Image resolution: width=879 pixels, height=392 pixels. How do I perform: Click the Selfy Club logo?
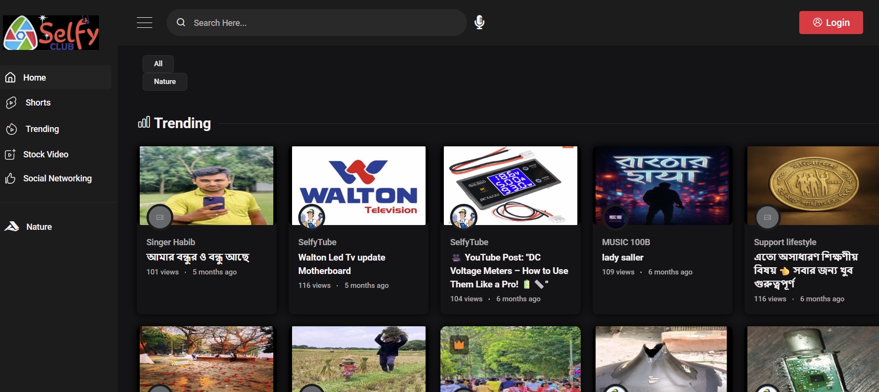click(51, 33)
